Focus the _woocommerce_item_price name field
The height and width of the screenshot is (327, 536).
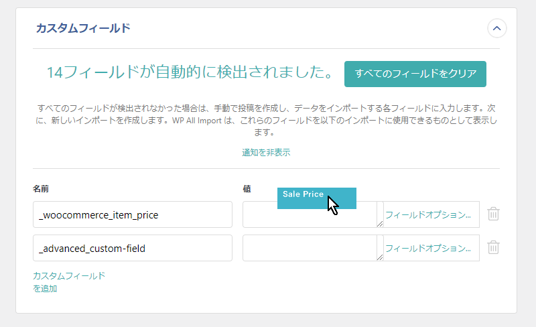pyautogui.click(x=133, y=214)
